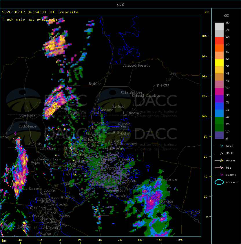Select the 'Cacheuta' place label
Screen dimensions: 241x244
coord(50,163)
